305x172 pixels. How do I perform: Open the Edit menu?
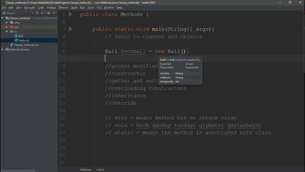(11, 8)
